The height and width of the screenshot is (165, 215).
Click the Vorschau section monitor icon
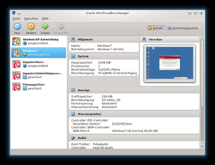pyautogui.click(x=144, y=39)
